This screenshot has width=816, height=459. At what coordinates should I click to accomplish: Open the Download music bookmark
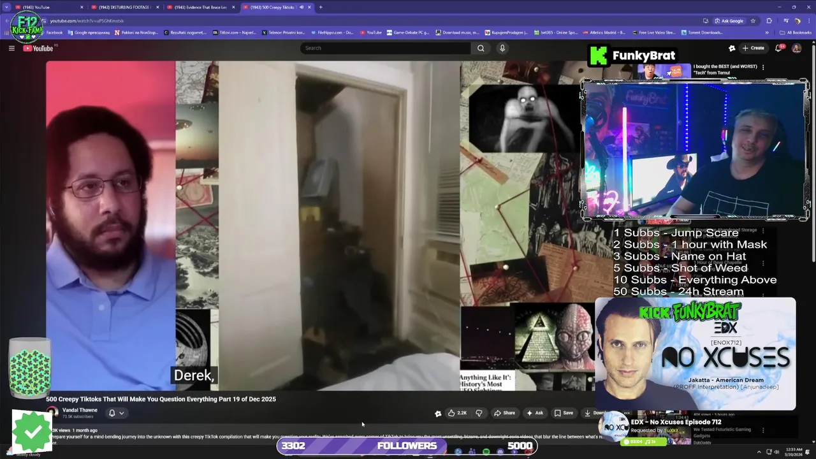(x=458, y=33)
